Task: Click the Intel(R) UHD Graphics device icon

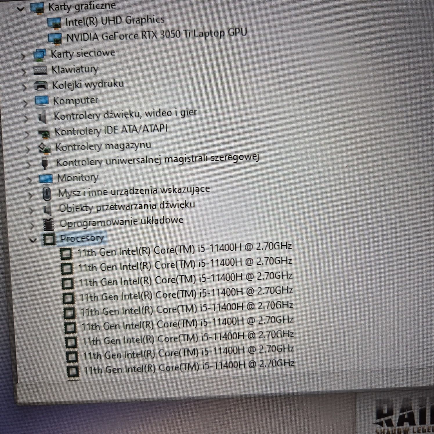Action: coord(55,23)
